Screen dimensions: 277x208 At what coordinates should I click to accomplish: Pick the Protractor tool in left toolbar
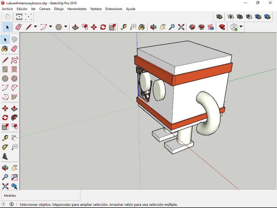(5, 147)
